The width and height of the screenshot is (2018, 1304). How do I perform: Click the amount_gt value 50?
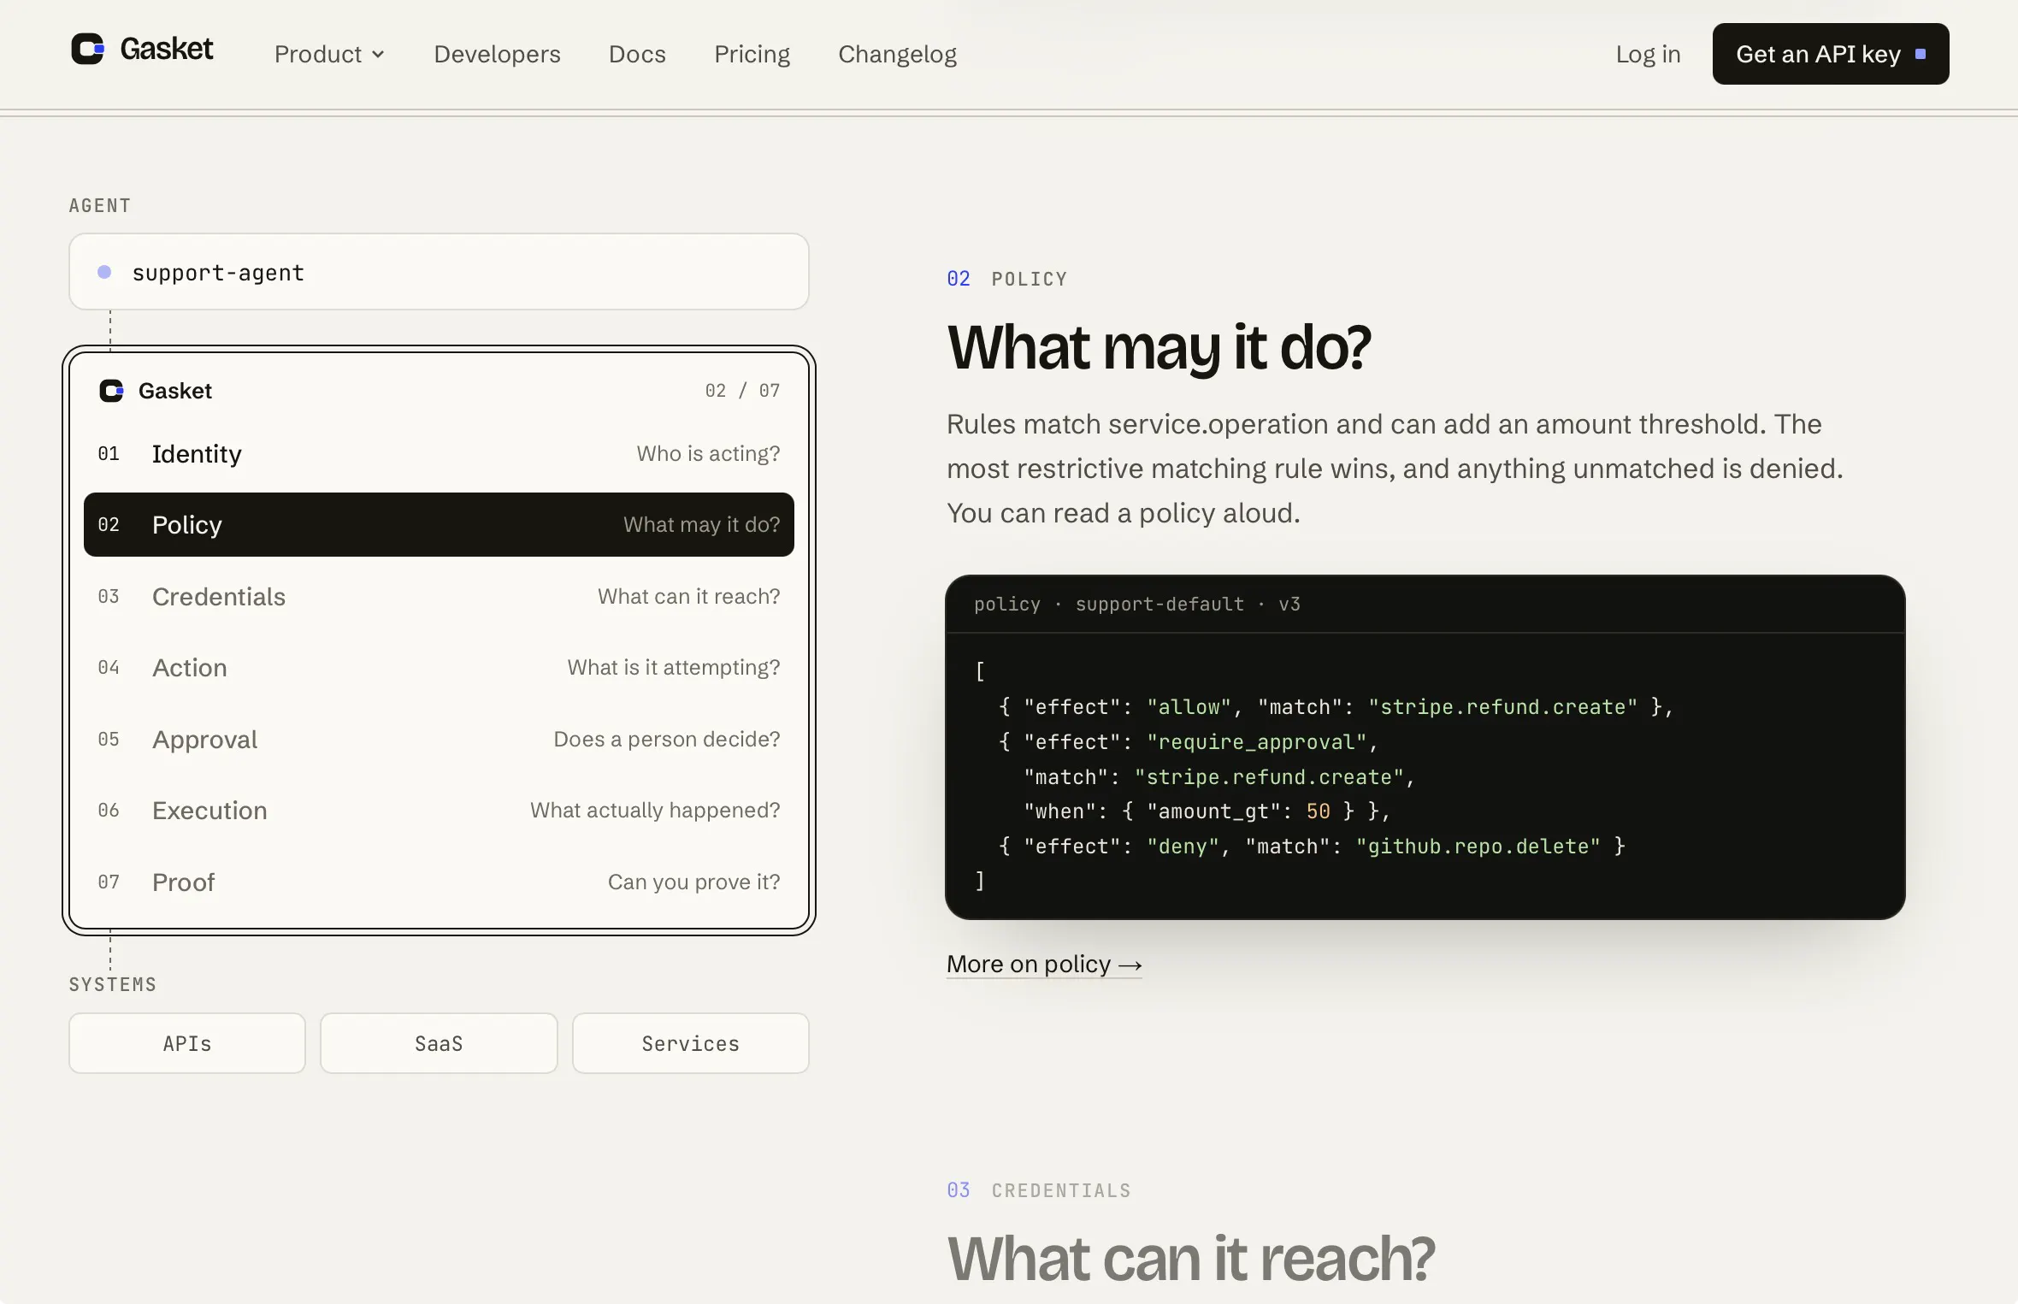click(1318, 811)
